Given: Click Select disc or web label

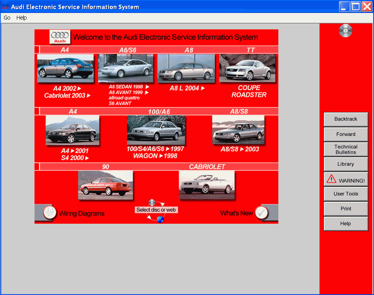Looking at the screenshot, I should click(156, 210).
